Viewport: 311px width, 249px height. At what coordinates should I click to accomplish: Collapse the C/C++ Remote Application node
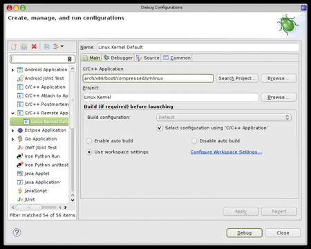[12, 113]
